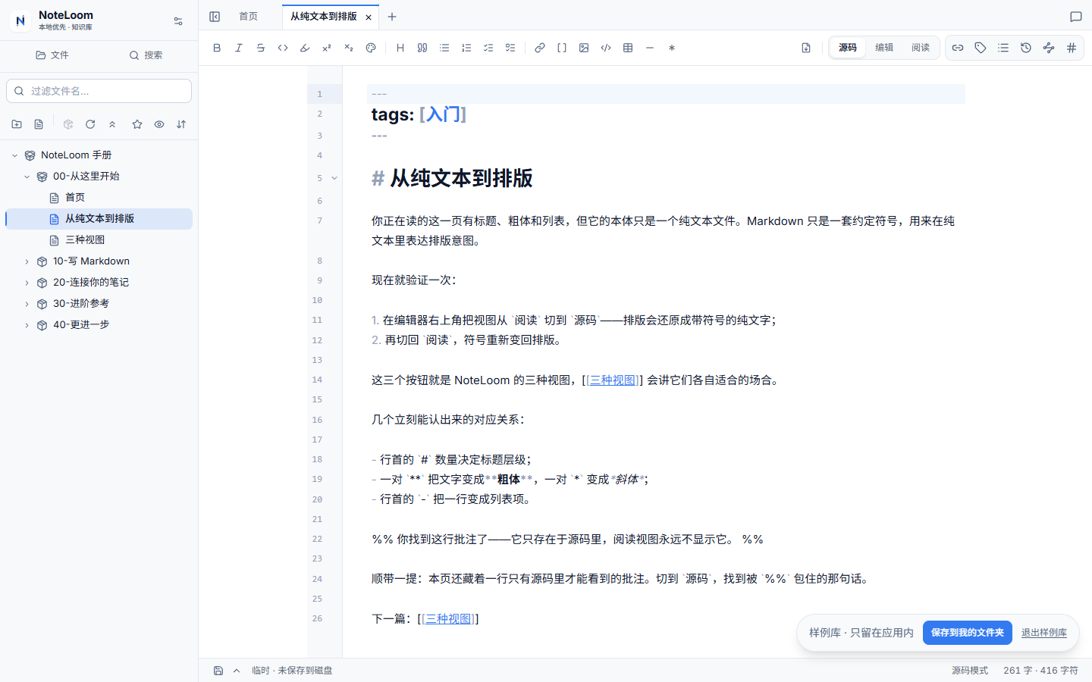Image resolution: width=1092 pixels, height=682 pixels.
Task: Expand the 40-更进一步 folder
Action: (27, 325)
